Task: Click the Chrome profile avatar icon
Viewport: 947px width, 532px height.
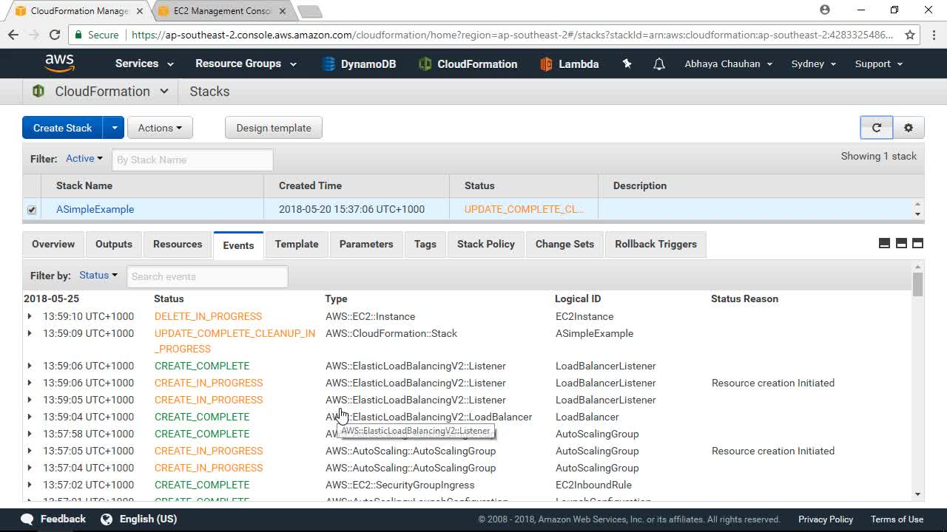Action: coord(825,10)
